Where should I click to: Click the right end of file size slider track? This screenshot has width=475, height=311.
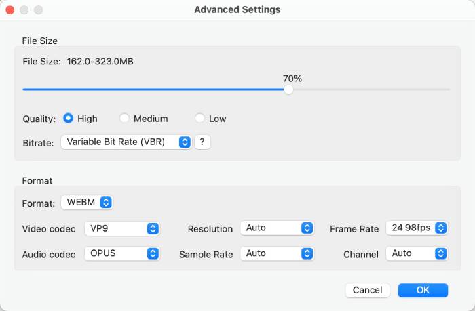[448, 89]
